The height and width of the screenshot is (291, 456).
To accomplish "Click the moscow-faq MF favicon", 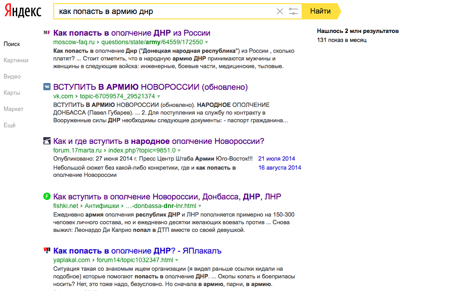I will tap(47, 32).
